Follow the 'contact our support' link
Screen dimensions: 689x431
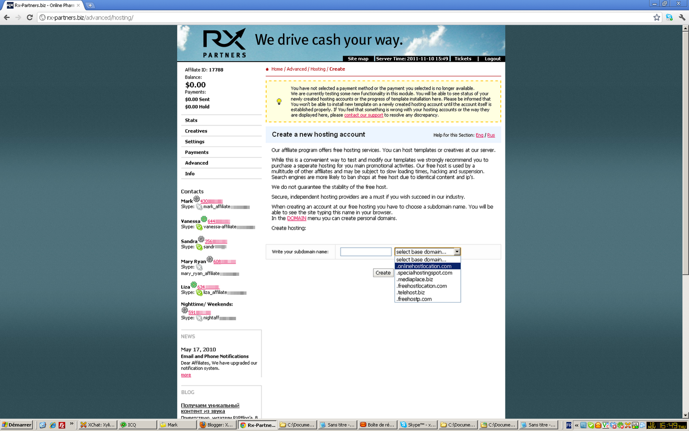(x=363, y=115)
